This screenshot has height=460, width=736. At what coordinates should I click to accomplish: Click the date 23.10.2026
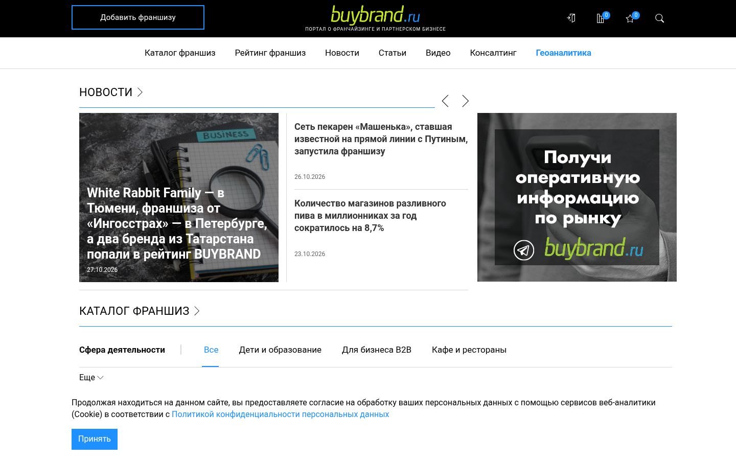(310, 254)
